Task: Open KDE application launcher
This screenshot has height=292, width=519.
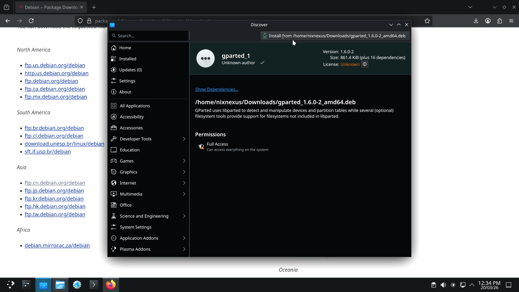Action: 11,285
